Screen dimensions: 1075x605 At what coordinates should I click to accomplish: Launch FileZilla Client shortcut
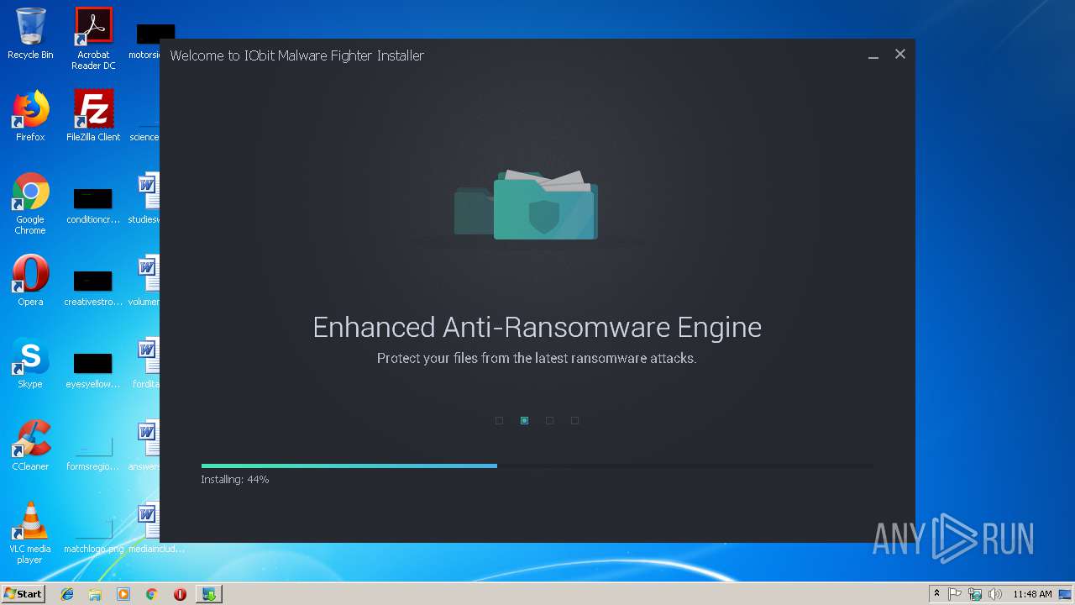[x=93, y=116]
